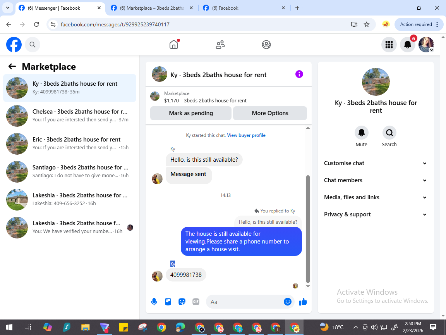Open the notifications bell with badge 6
Viewport: 446px width, 335px height.
(x=408, y=45)
